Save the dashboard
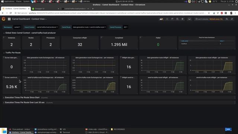The image size is (238, 134). click(177, 19)
